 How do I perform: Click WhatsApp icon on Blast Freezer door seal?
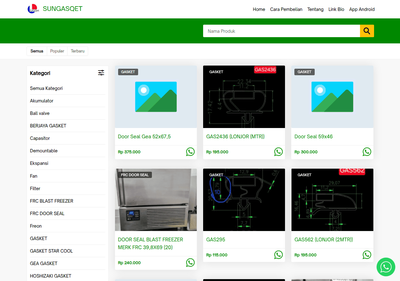pyautogui.click(x=190, y=263)
